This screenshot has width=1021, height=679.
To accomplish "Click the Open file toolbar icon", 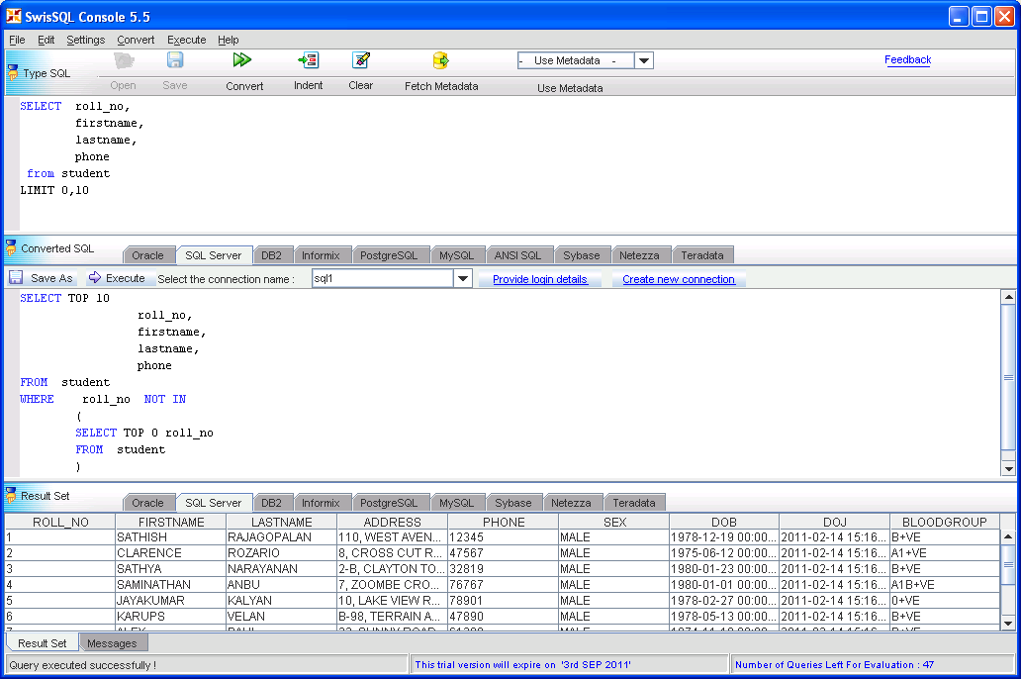I will [x=123, y=60].
